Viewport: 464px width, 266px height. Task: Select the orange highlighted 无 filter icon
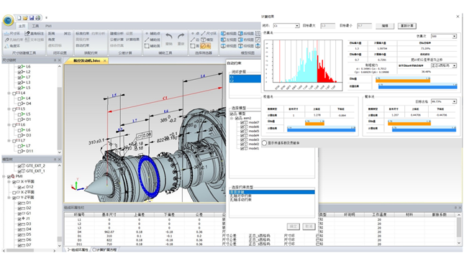pyautogui.click(x=205, y=46)
